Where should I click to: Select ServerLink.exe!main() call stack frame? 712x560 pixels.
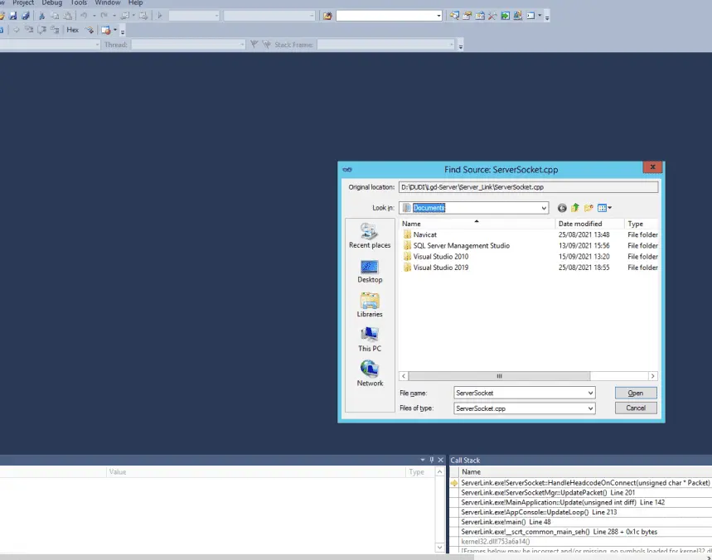pos(506,522)
